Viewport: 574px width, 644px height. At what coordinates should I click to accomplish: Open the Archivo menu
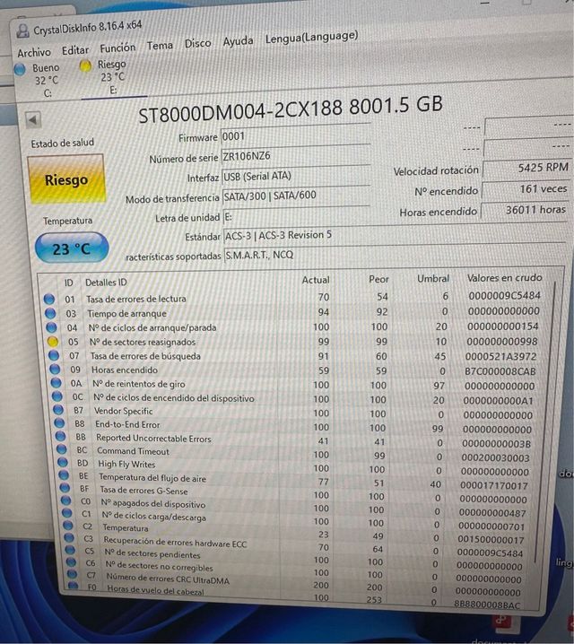click(x=34, y=52)
